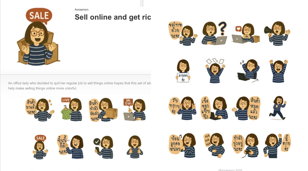Select the heart notification laptop sticker

point(246,33)
